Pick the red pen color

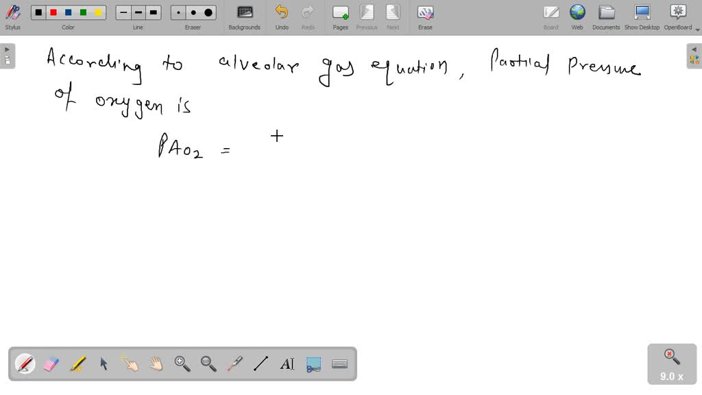(x=53, y=12)
